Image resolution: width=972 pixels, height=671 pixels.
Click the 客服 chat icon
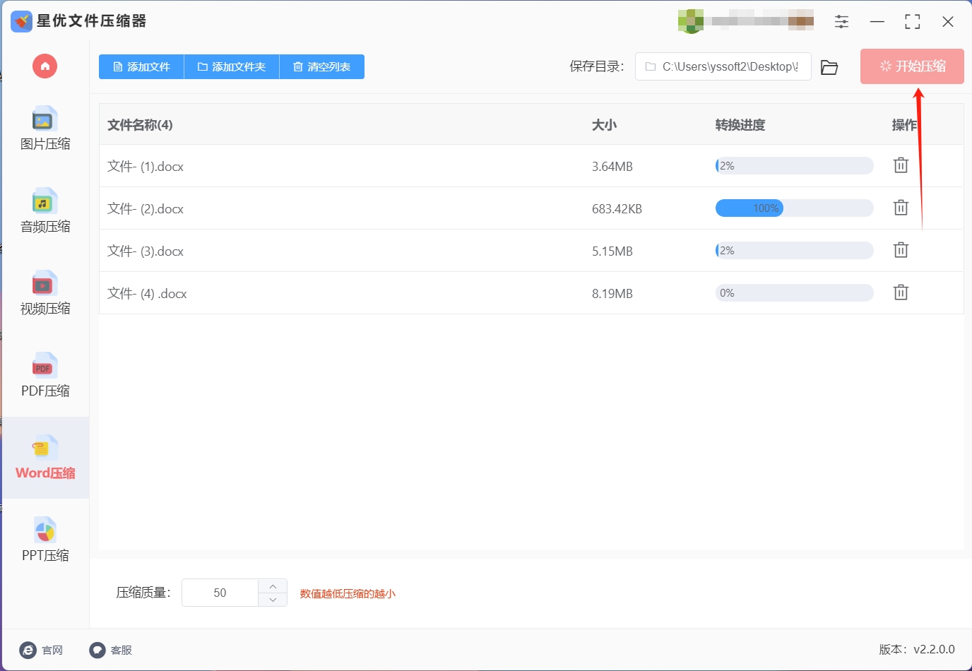97,650
